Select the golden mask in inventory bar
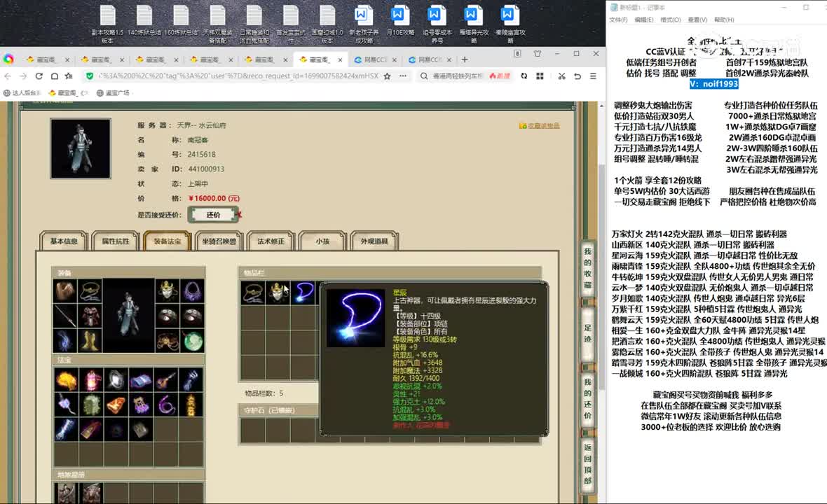 pyautogui.click(x=278, y=293)
